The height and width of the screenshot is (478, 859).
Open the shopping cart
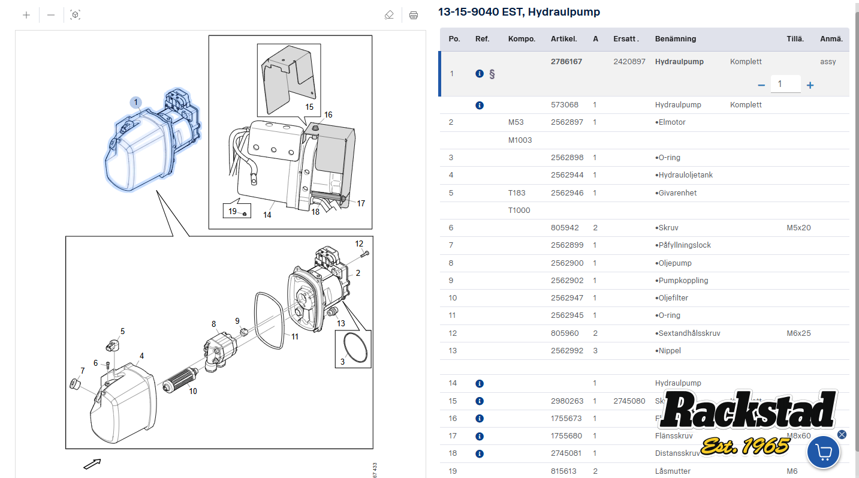pyautogui.click(x=823, y=452)
